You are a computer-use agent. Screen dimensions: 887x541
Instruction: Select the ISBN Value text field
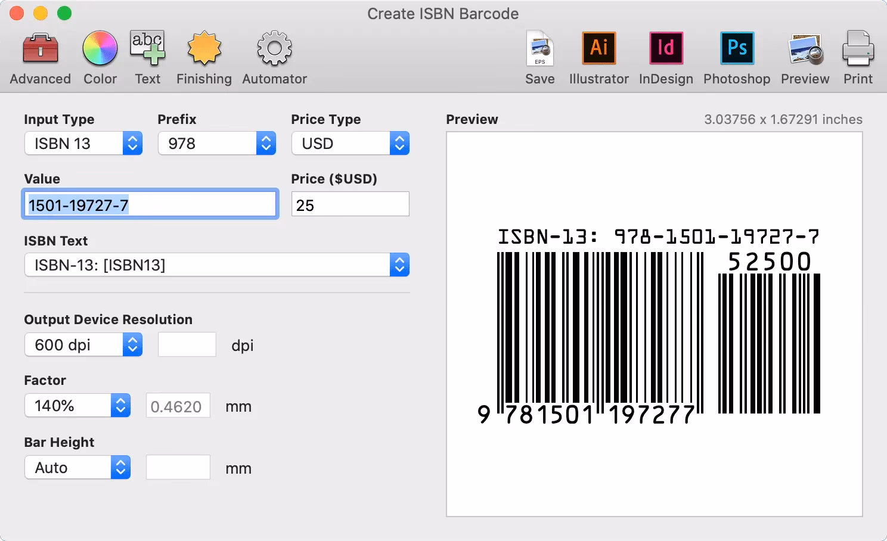pyautogui.click(x=150, y=204)
